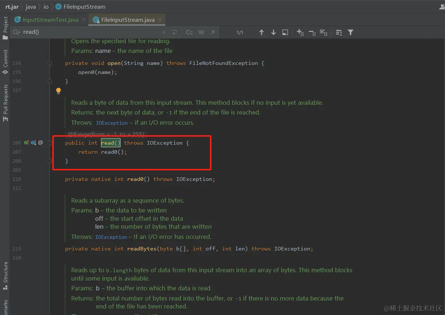This screenshot has width=445, height=315.
Task: Select all occurrences icon
Action: coord(324,32)
